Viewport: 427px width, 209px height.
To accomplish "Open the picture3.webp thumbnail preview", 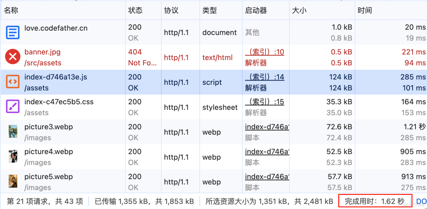I will (x=13, y=132).
